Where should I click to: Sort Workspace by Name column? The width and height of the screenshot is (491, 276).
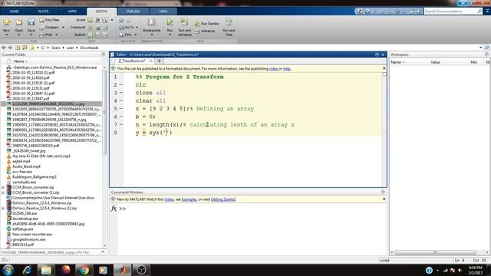click(397, 62)
